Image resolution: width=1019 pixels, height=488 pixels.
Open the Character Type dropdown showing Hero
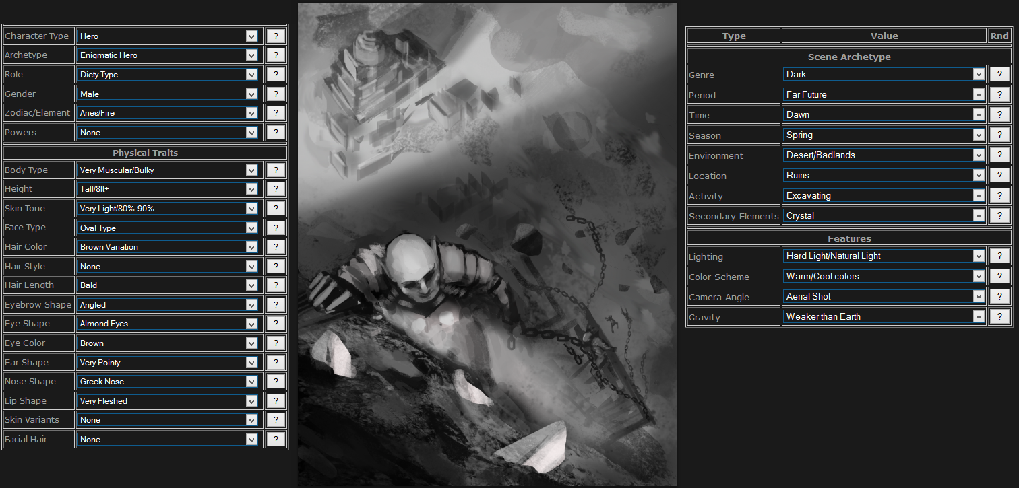pos(167,36)
